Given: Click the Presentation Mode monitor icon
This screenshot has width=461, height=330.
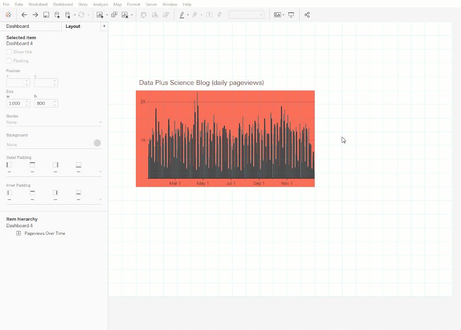Looking at the screenshot, I should 291,15.
